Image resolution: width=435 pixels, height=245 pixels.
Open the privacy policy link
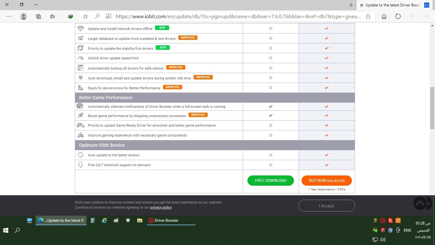click(161, 207)
